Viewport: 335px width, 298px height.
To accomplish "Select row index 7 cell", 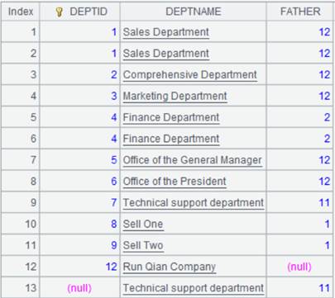I will [21, 160].
